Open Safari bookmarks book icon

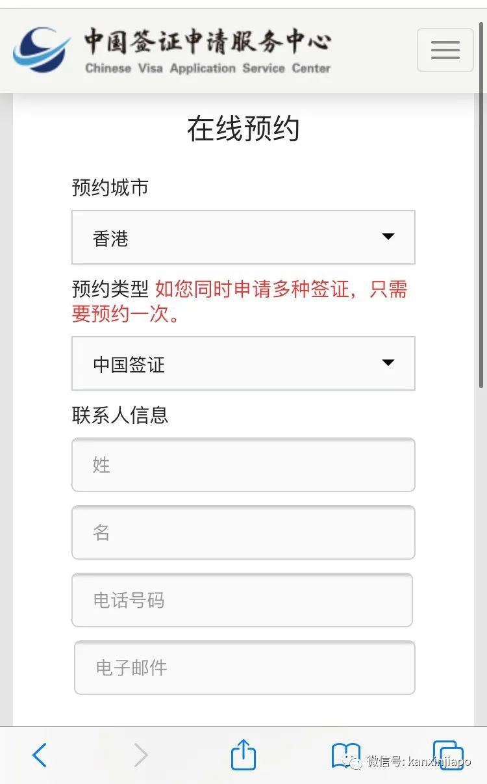click(x=345, y=755)
